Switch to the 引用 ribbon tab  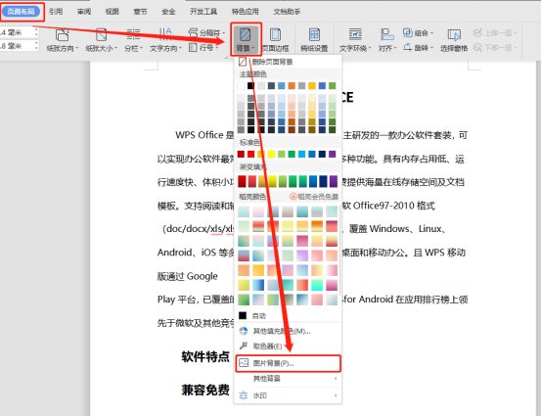pos(56,12)
